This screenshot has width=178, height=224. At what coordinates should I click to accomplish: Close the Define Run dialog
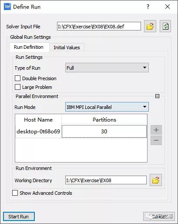point(168,7)
